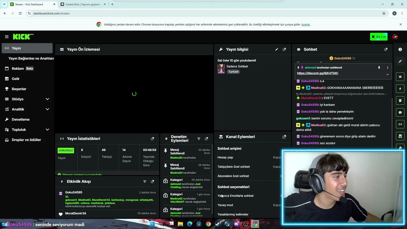This screenshot has width=407, height=229.
Task: Click the info icon in right sidebar
Action: (x=400, y=49)
